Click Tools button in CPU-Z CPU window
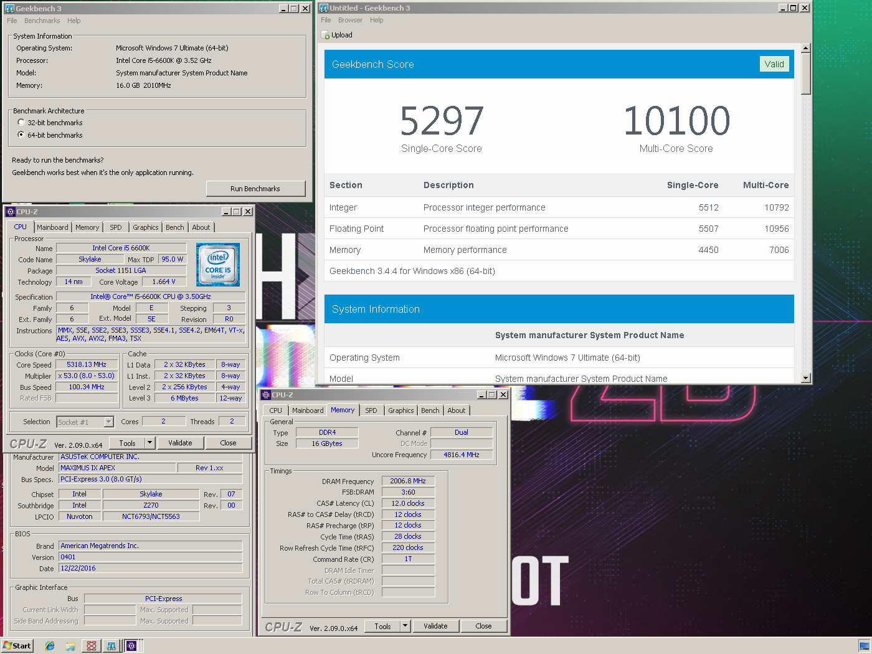The width and height of the screenshot is (872, 654). click(128, 443)
